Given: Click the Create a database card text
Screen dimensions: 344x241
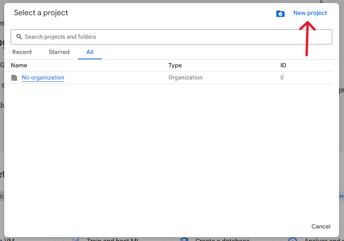Looking at the screenshot, I should 222,239.
